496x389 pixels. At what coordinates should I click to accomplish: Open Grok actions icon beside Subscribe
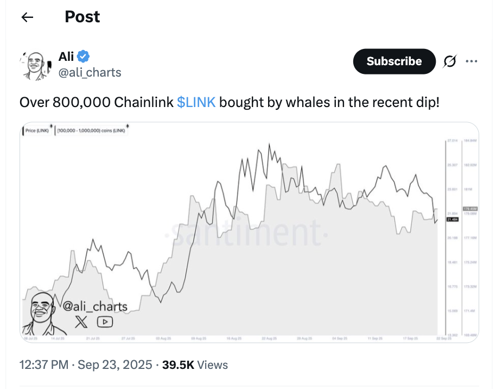[x=450, y=62]
